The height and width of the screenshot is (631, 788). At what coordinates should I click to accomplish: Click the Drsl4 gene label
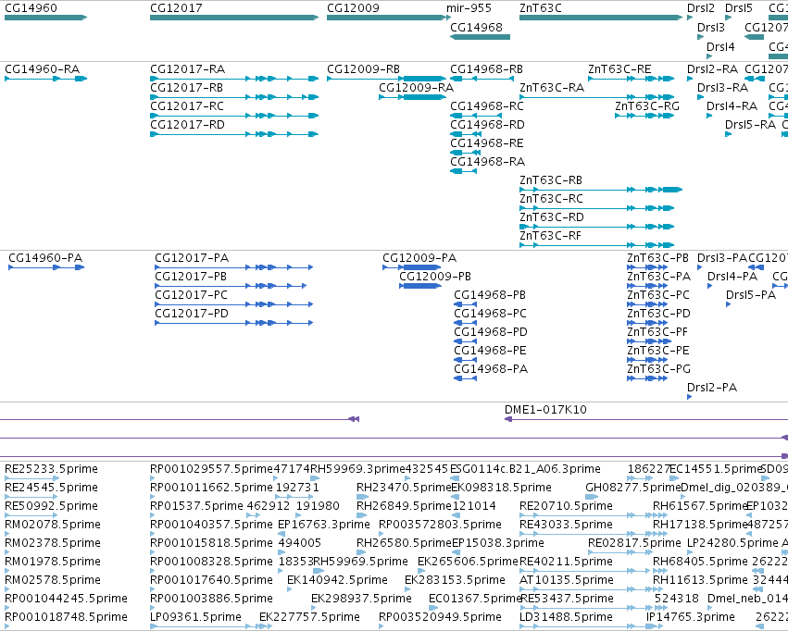[x=720, y=46]
